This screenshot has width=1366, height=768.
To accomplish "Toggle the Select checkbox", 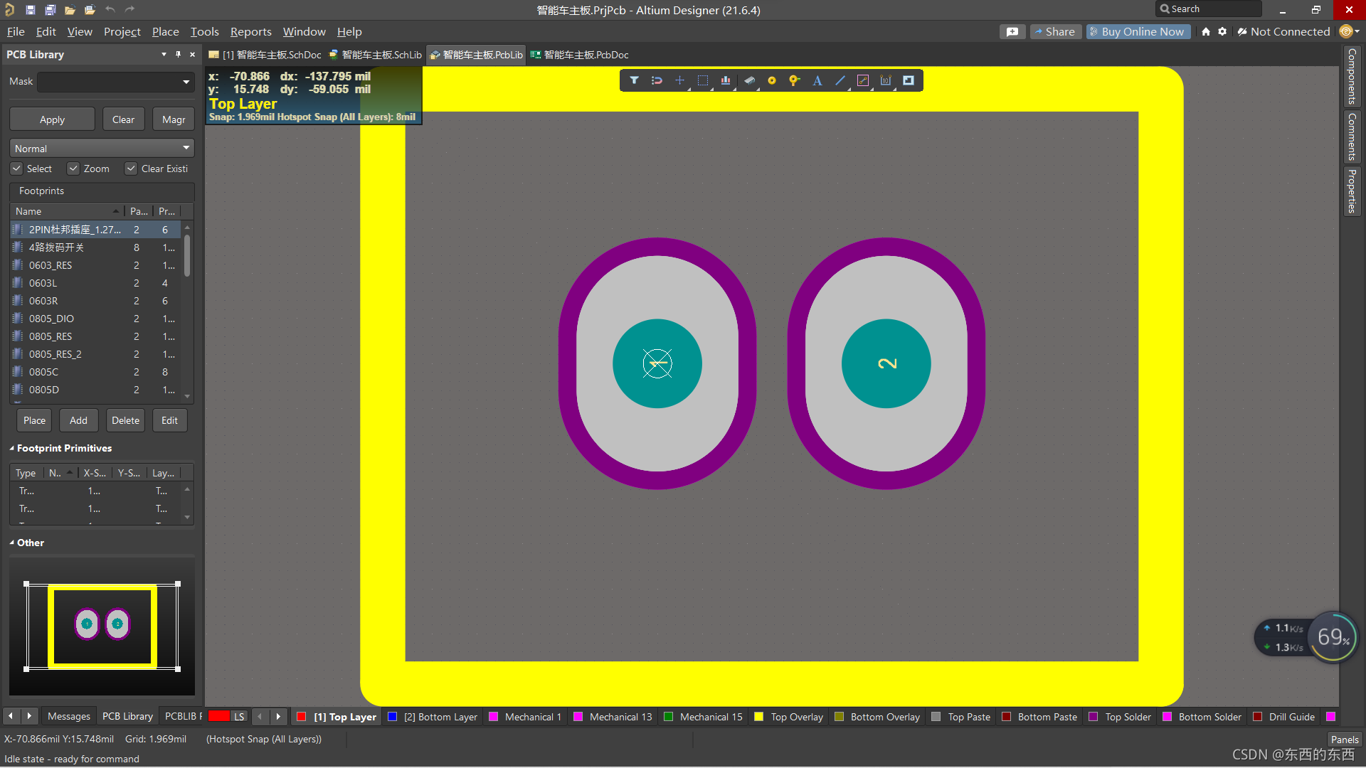I will [16, 169].
